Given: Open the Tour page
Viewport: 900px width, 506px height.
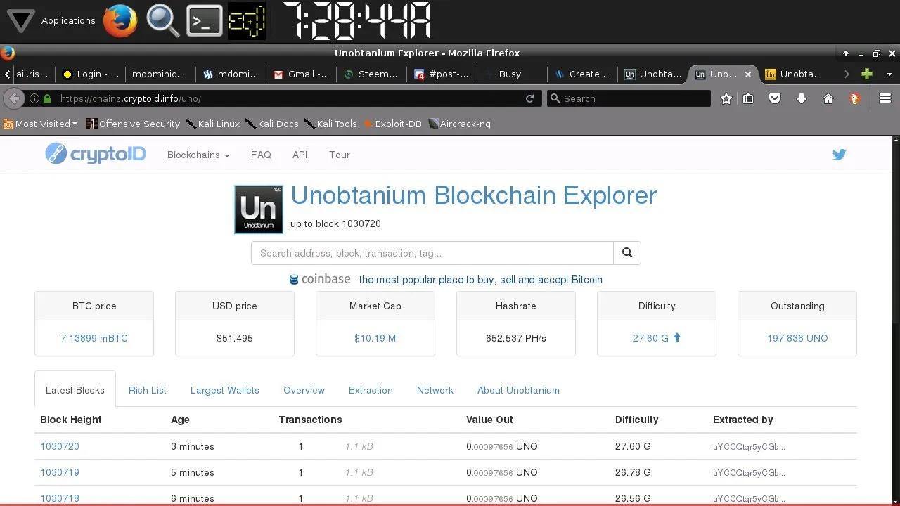Looking at the screenshot, I should 340,155.
